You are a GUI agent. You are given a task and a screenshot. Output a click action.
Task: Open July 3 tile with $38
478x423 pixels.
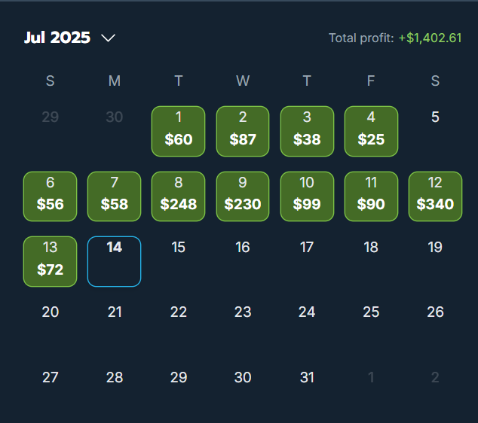point(307,131)
